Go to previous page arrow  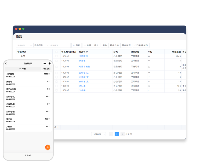(x=111, y=134)
